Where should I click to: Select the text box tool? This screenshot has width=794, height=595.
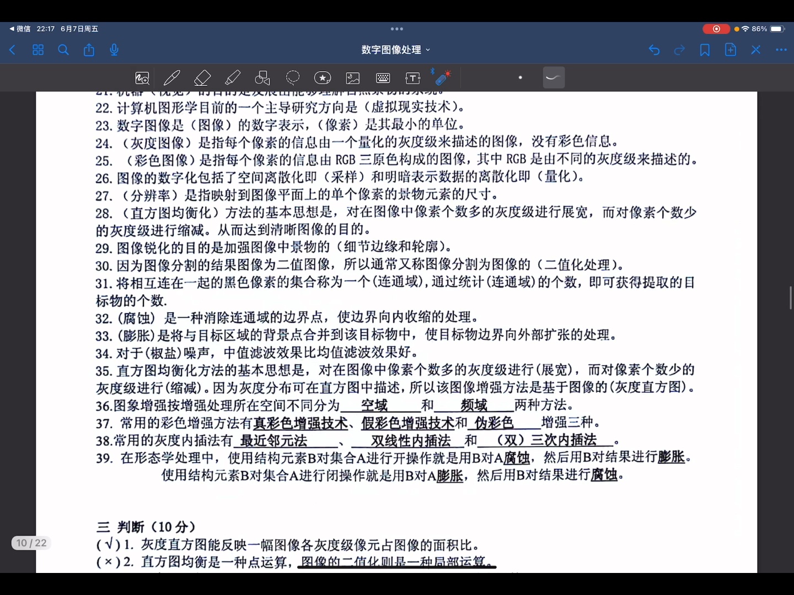[x=413, y=78]
